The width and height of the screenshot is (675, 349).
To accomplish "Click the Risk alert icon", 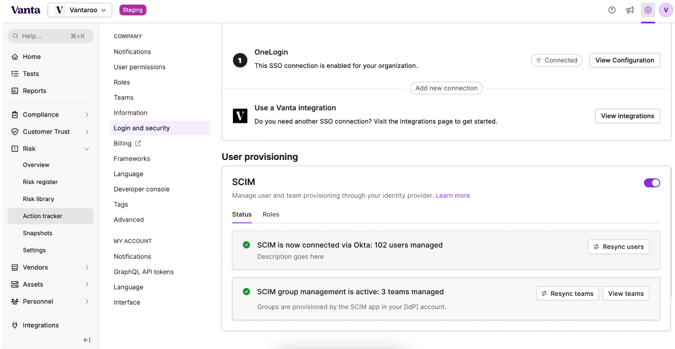I will [x=15, y=149].
